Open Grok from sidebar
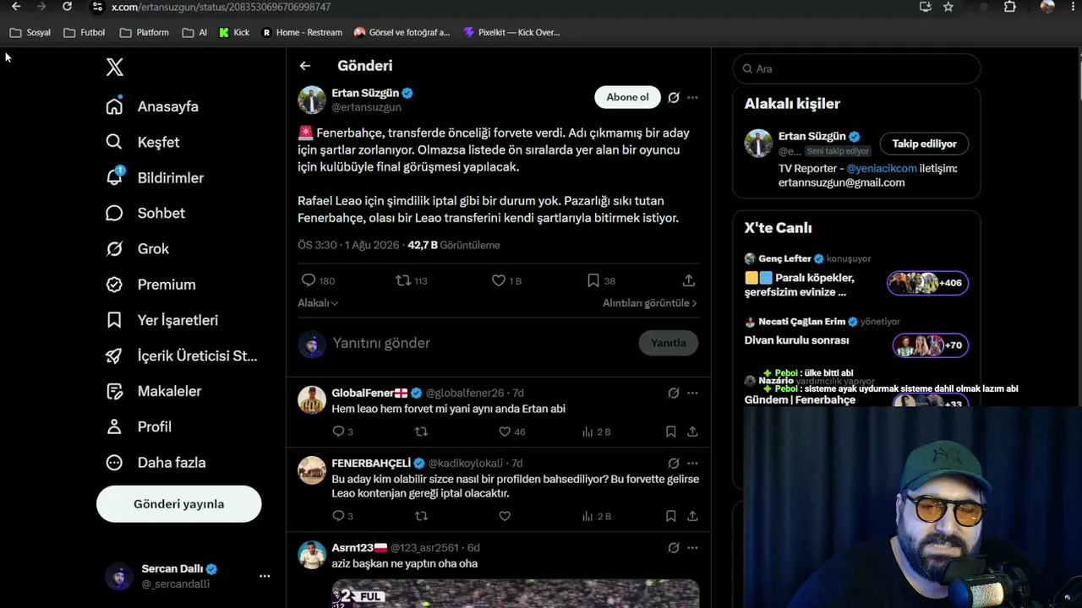The height and width of the screenshot is (608, 1082). 137,248
